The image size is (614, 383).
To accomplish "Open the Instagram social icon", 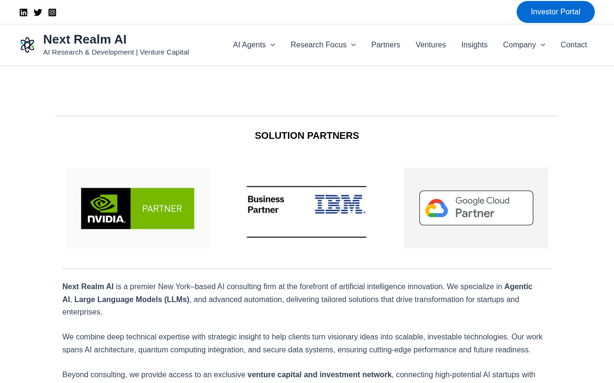I will click(52, 12).
